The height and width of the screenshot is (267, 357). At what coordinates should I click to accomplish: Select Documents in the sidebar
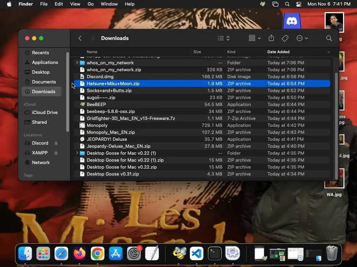click(41, 82)
